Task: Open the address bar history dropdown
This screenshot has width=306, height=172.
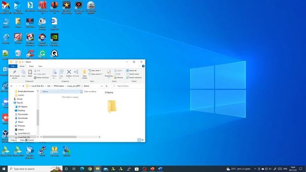Action: 102,86
